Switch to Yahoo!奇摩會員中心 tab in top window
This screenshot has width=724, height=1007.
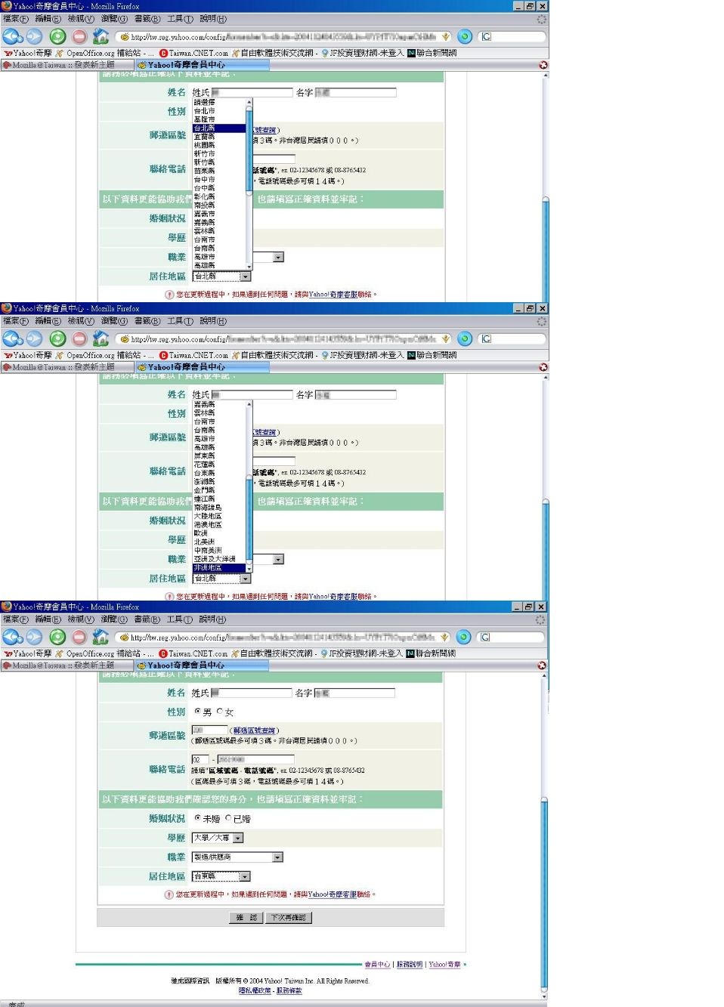[201, 65]
